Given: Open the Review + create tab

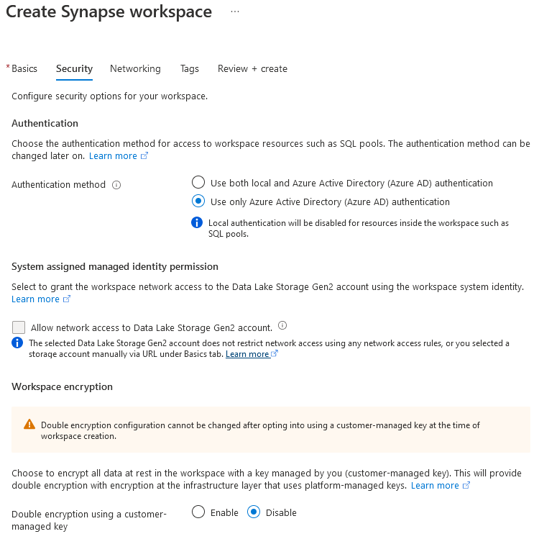Looking at the screenshot, I should 252,69.
